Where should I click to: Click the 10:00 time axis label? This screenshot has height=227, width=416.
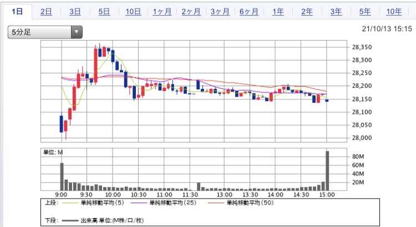[113, 195]
